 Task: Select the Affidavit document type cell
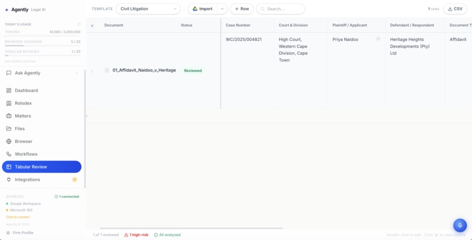pyautogui.click(x=459, y=70)
